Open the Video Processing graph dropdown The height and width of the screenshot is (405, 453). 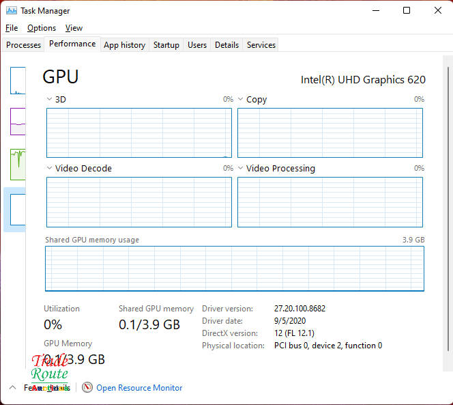coord(240,168)
